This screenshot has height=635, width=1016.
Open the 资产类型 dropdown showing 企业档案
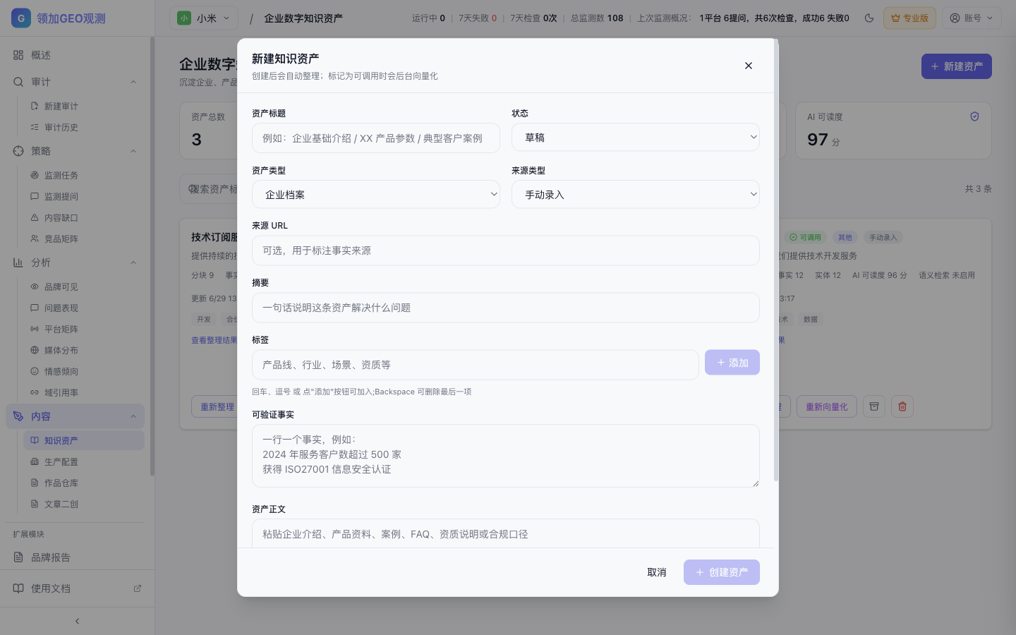pos(376,195)
